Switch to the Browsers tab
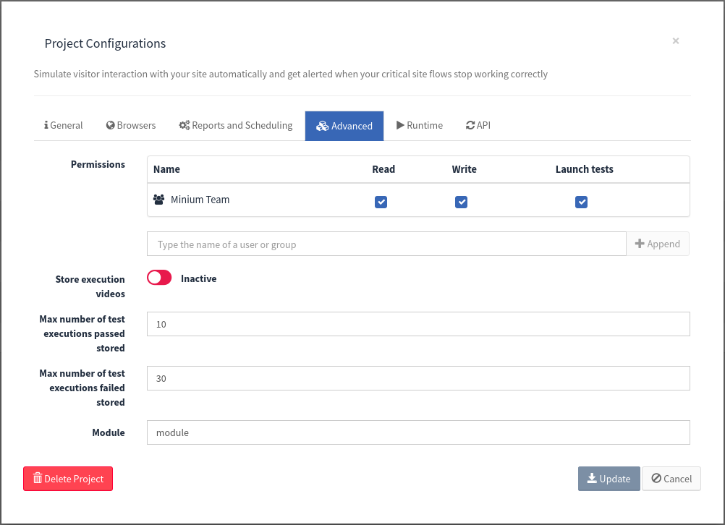 [x=131, y=126]
